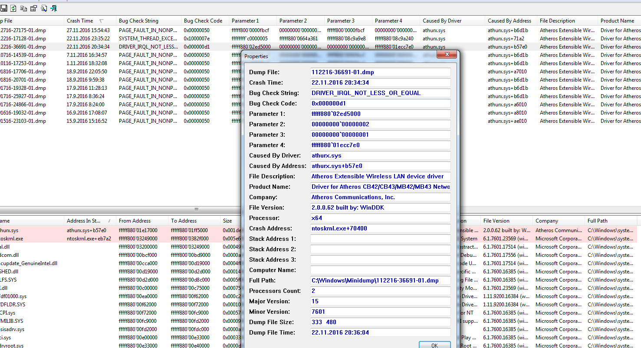Click the Exit toolbar icon
641x348 pixels.
pos(54,8)
